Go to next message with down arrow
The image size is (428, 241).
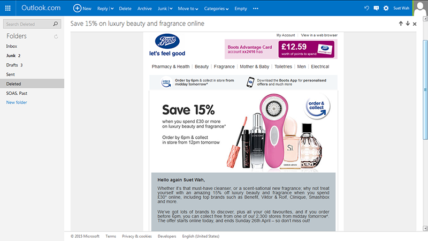(x=408, y=24)
